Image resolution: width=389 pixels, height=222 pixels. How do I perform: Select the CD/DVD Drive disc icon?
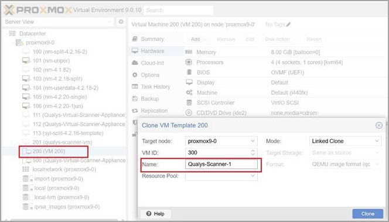[x=189, y=113]
